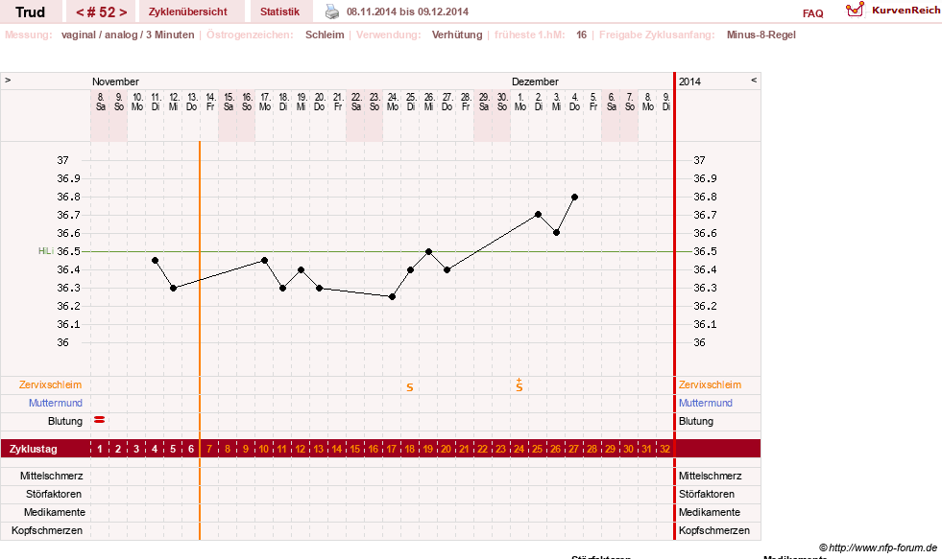Viewport: 942px width, 559px height.
Task: Expand chart with the left > arrow
Action: [8, 80]
